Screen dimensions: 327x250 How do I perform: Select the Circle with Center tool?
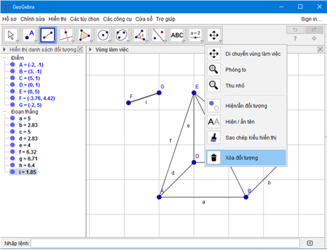(x=103, y=35)
